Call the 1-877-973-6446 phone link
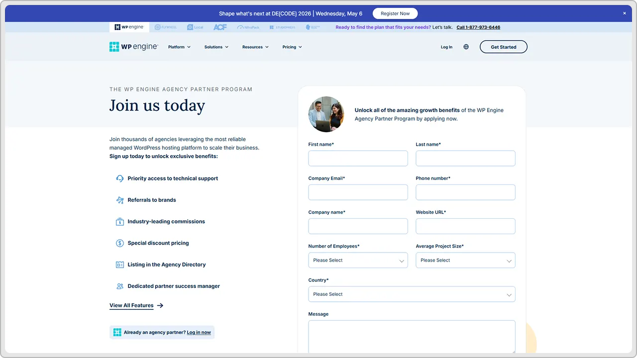This screenshot has height=358, width=637. (x=478, y=27)
